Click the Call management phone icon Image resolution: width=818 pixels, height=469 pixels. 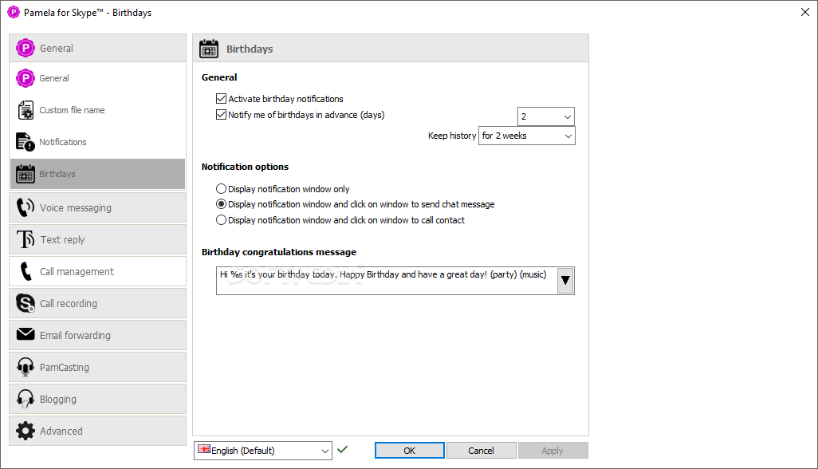(x=25, y=271)
